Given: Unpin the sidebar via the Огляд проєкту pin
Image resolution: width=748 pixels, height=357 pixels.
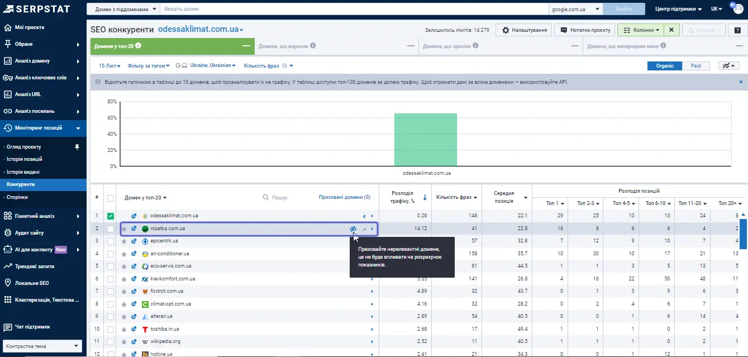Looking at the screenshot, I should (x=78, y=147).
